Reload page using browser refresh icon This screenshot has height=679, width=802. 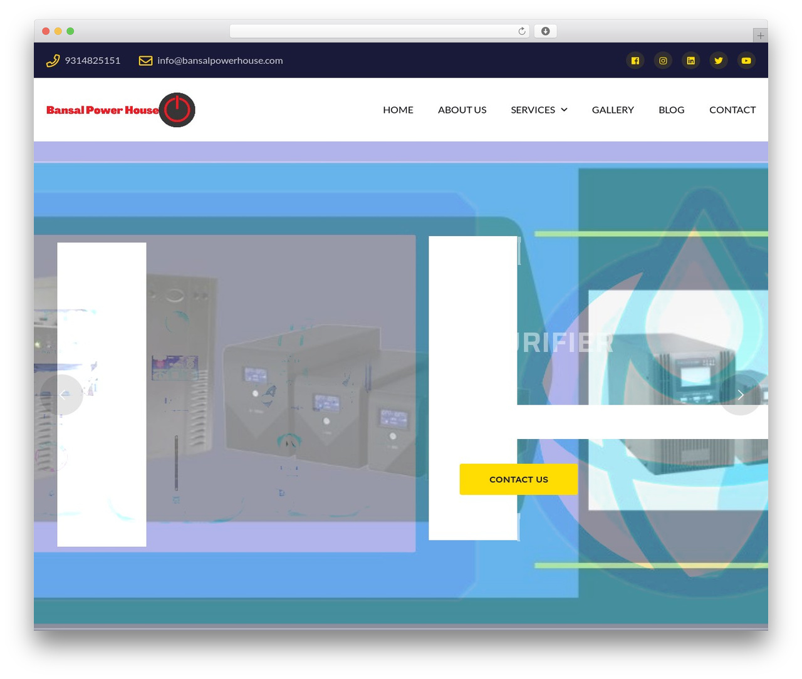click(522, 31)
